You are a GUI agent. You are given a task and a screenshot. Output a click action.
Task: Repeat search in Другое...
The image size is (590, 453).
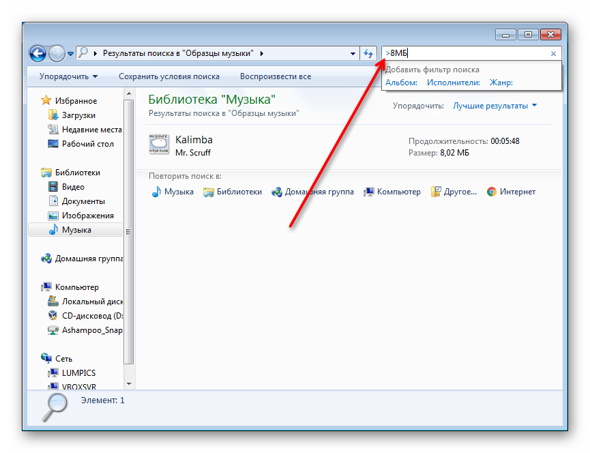pos(454,192)
